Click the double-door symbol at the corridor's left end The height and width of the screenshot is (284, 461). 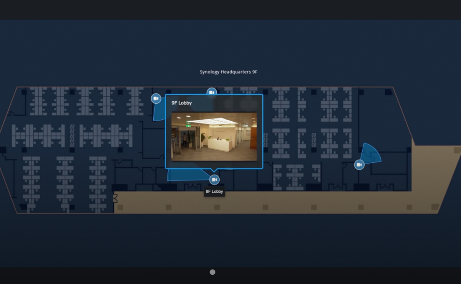[x=114, y=198]
